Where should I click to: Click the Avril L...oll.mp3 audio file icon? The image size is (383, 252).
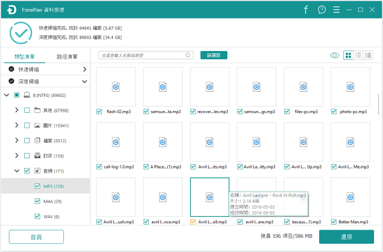click(x=209, y=197)
